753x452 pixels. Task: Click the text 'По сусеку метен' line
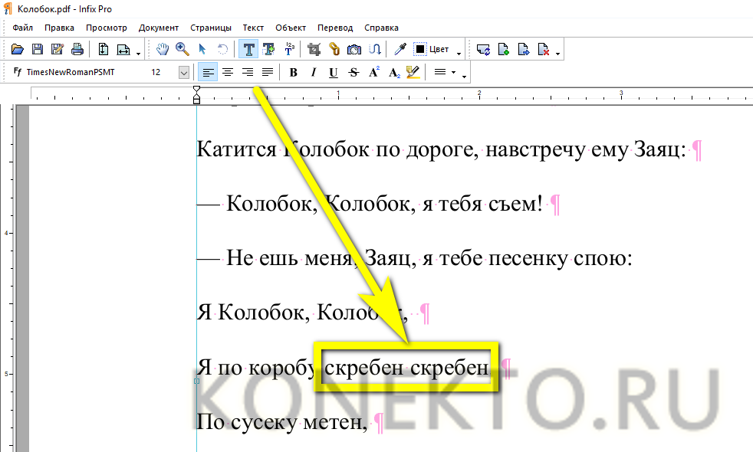pos(280,421)
